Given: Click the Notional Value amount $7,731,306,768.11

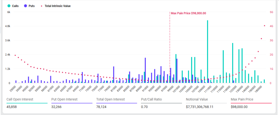Looking at the screenshot, I should (x=199, y=107).
